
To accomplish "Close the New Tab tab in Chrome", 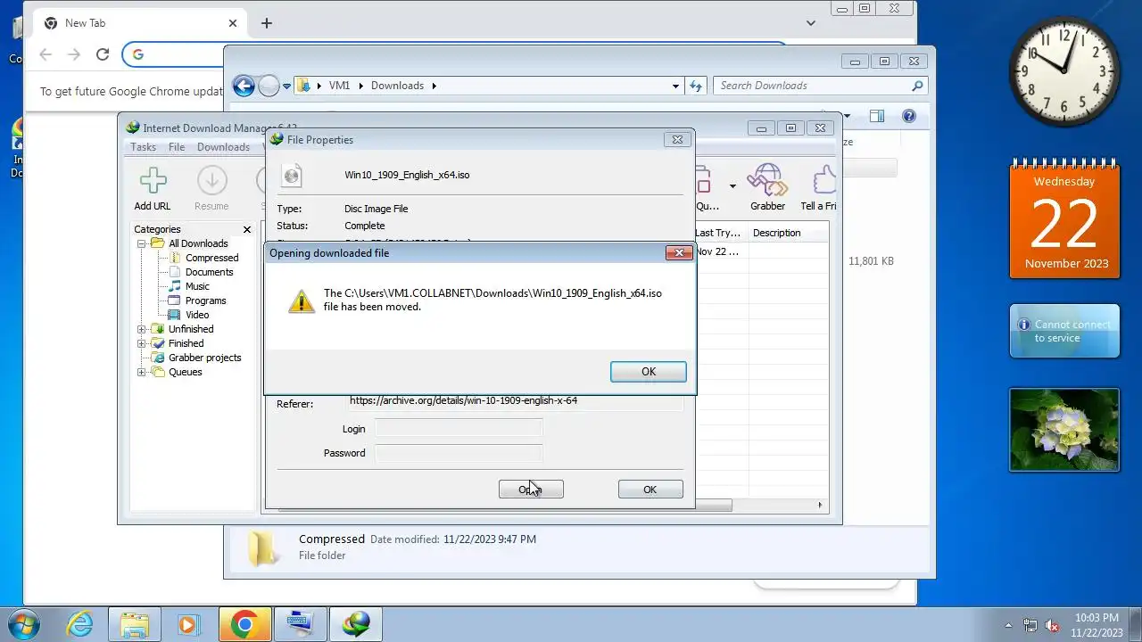I will (x=233, y=23).
